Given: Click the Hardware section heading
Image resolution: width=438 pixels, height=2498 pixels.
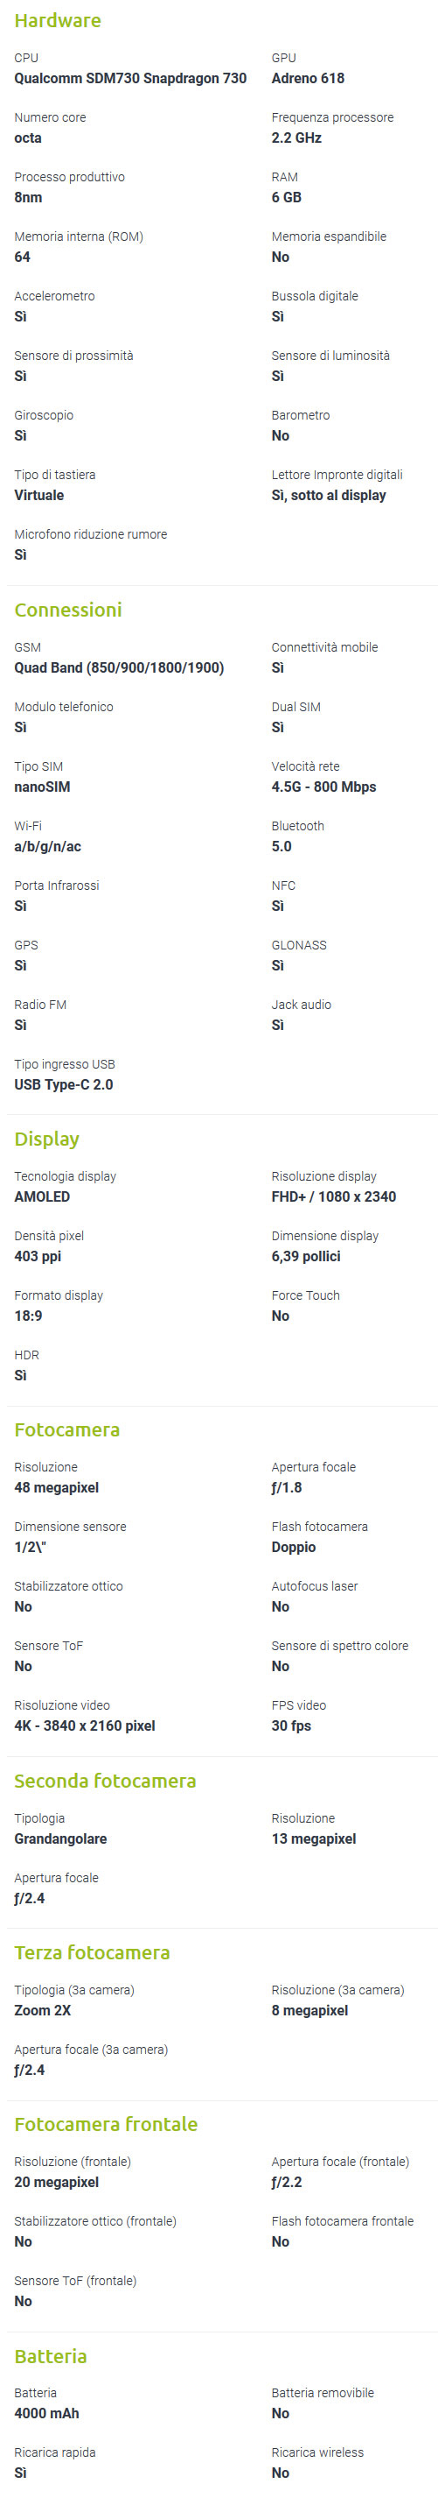Looking at the screenshot, I should pos(57,20).
